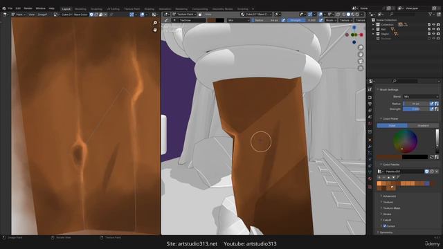
Task: Click the zoom magnifier in image editor
Action: pyautogui.click(x=155, y=23)
